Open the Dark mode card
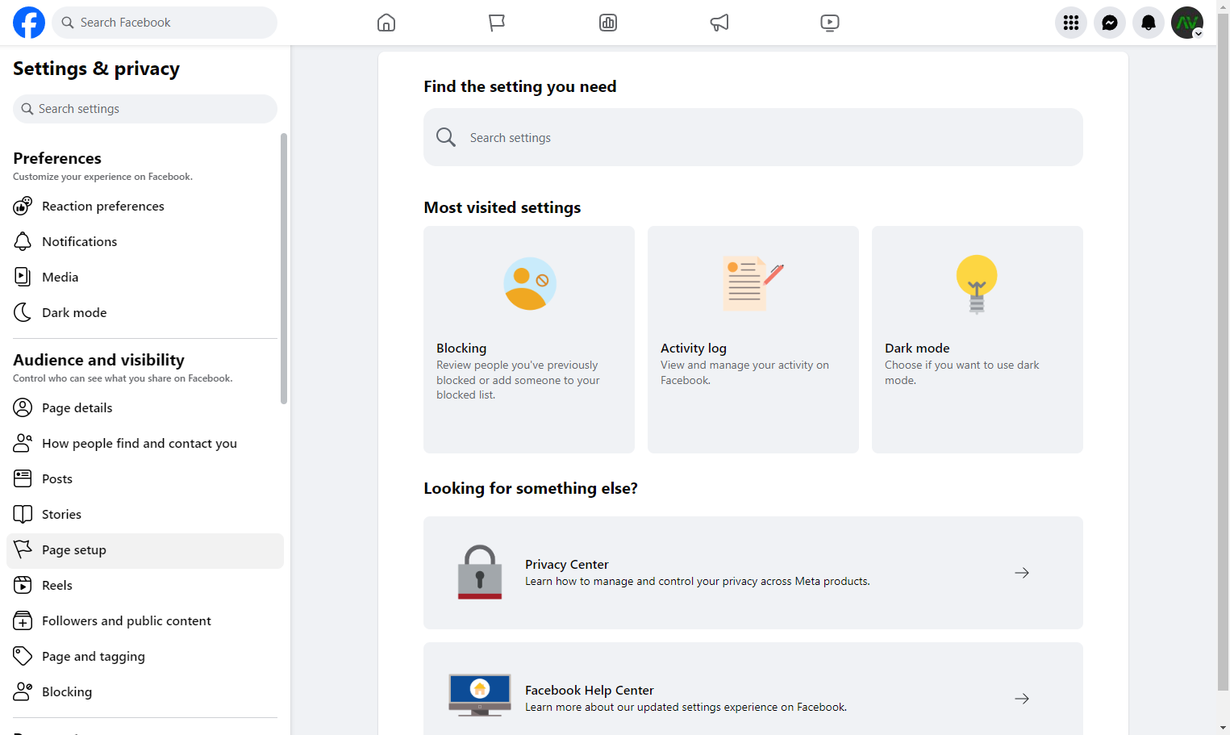 [x=978, y=340]
